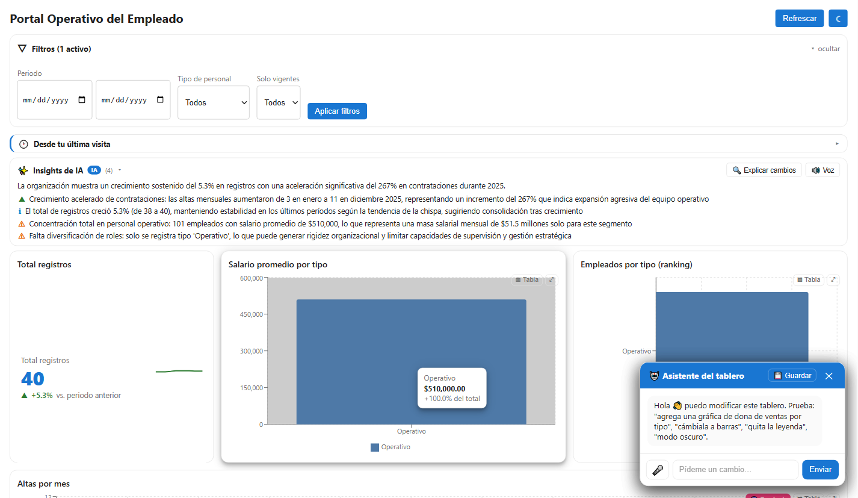Toggle dark mode with the moon button
This screenshot has height=498, width=858.
pos(838,19)
